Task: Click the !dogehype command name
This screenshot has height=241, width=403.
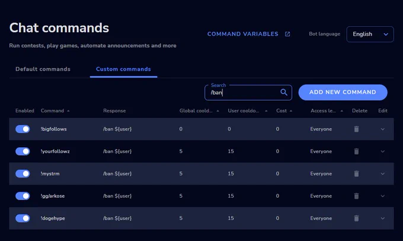Action: point(53,218)
